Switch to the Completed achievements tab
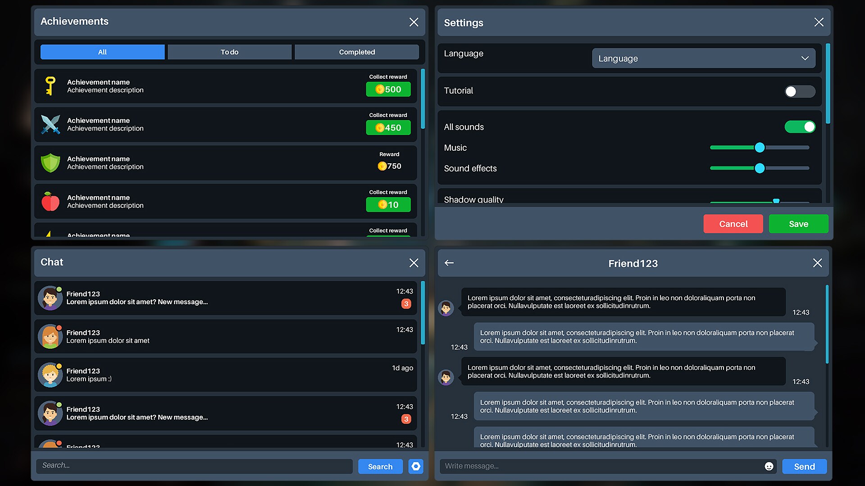The width and height of the screenshot is (865, 486). pyautogui.click(x=356, y=52)
